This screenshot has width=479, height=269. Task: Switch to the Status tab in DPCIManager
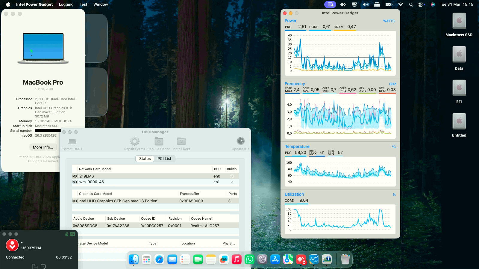click(145, 159)
